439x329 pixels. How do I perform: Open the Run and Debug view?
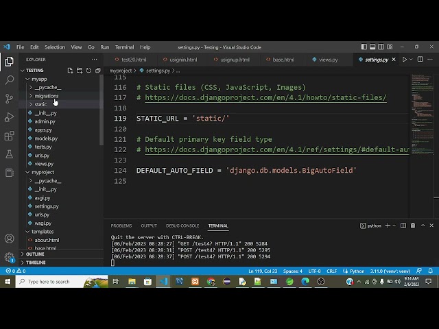click(x=9, y=117)
